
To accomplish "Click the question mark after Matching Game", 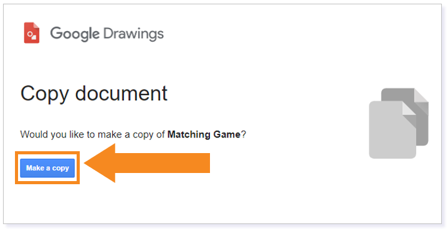I will 243,134.
